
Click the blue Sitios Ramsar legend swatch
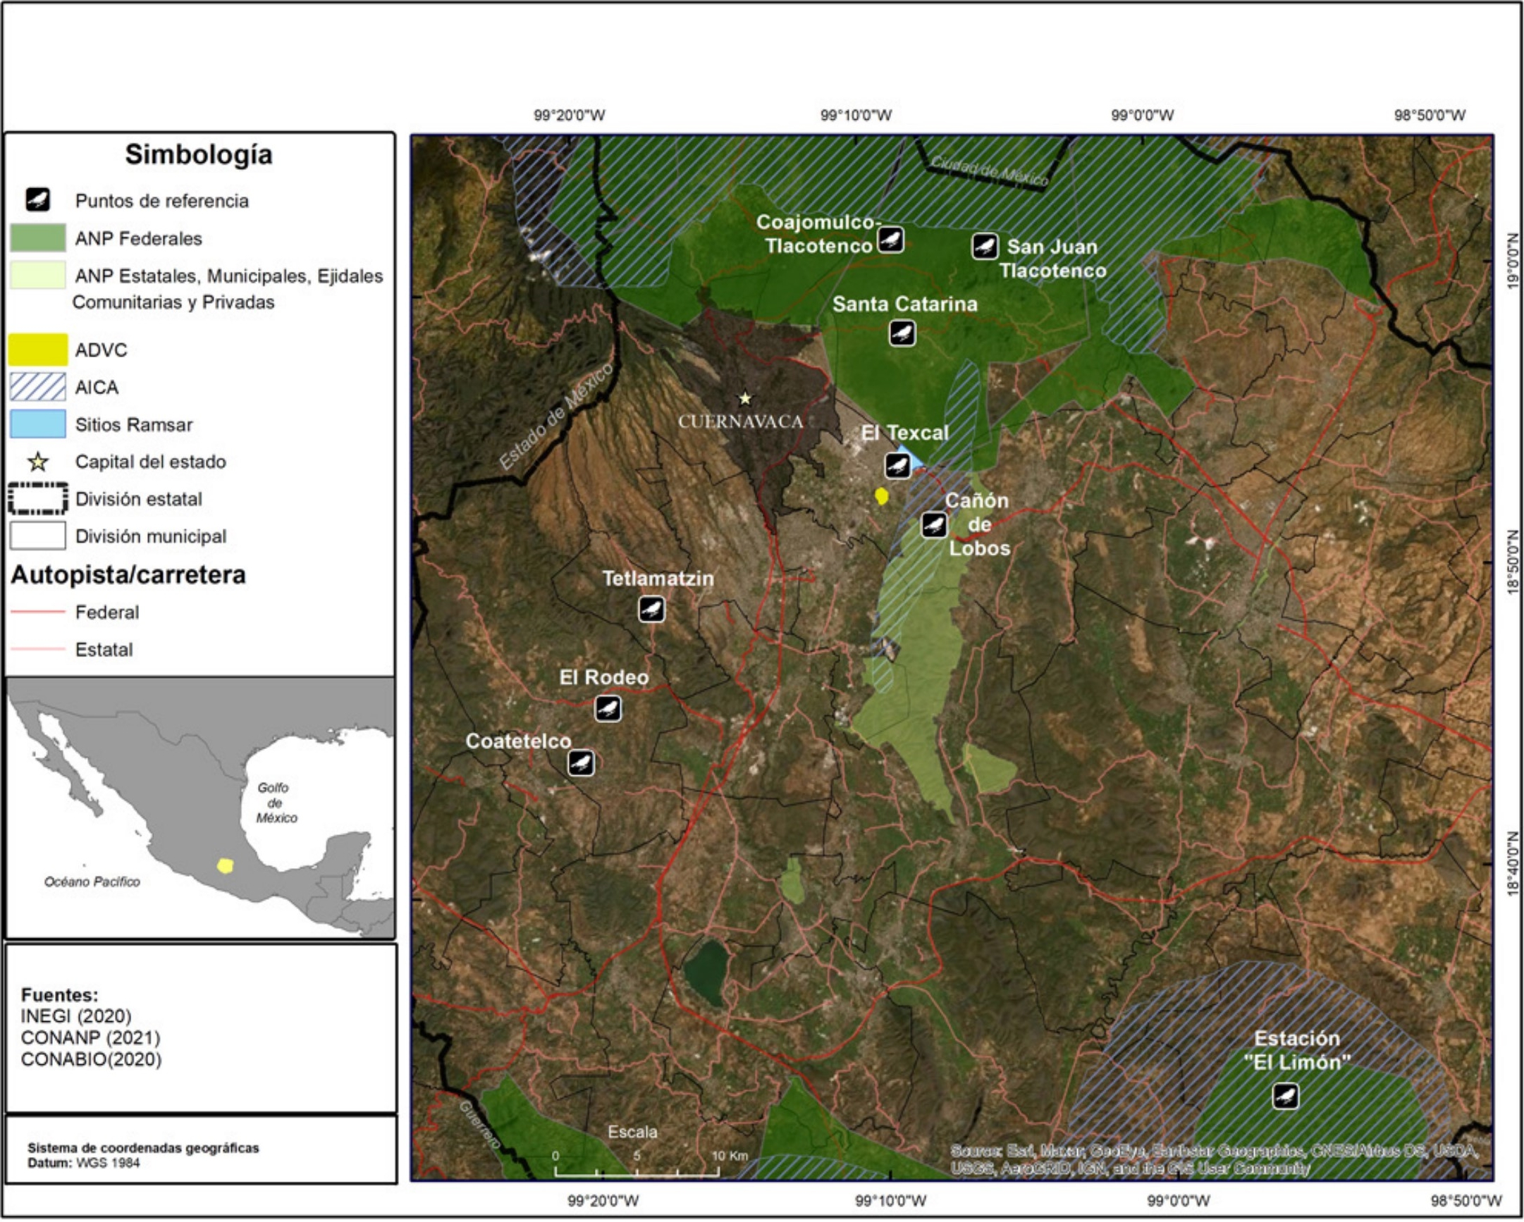(x=37, y=424)
